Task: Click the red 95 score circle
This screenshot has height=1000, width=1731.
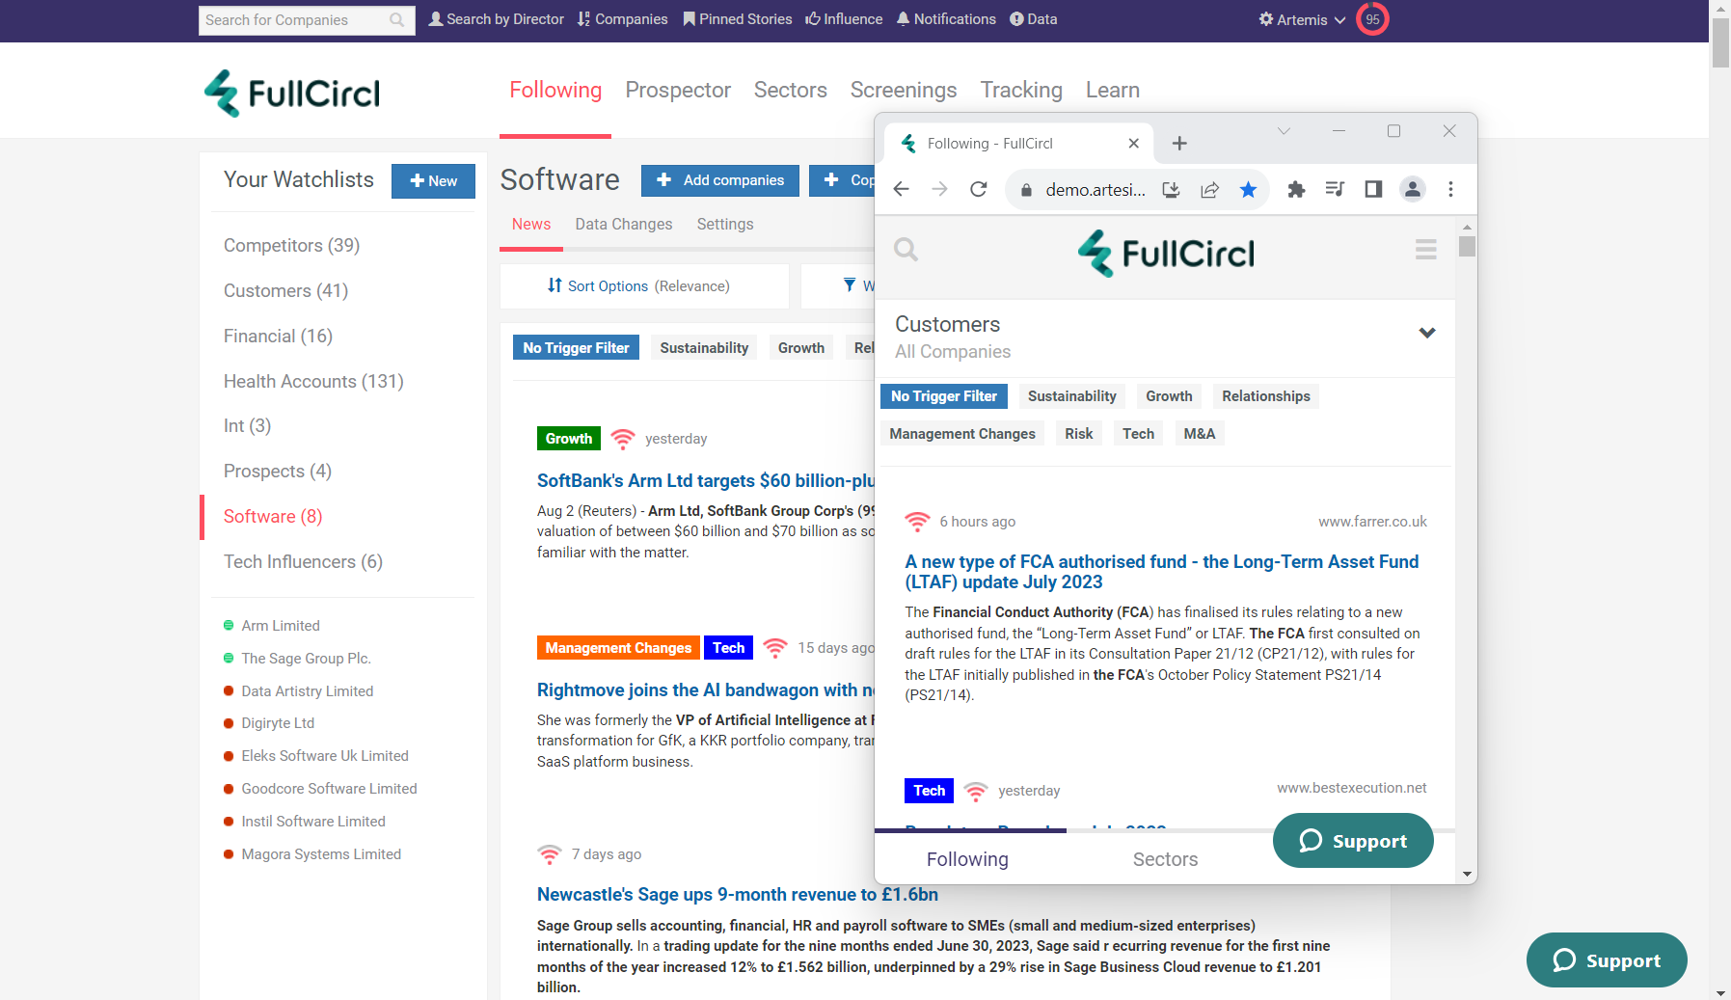Action: click(x=1372, y=19)
